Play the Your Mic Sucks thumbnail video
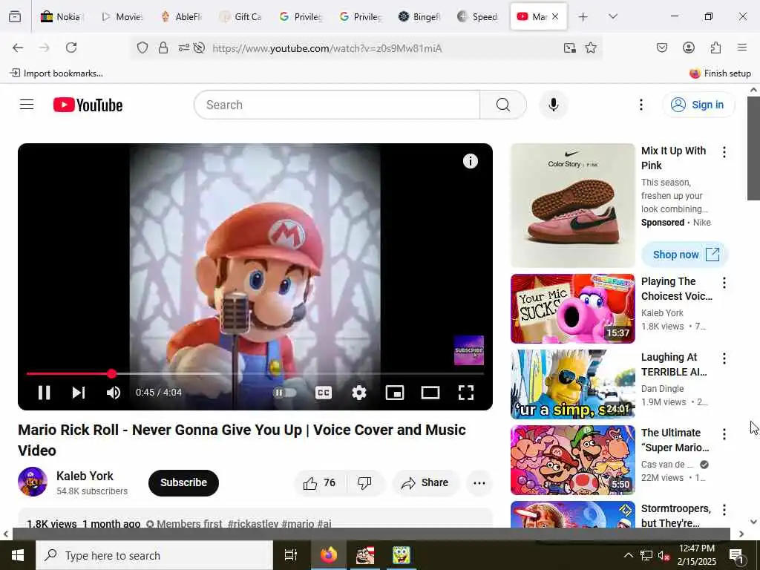This screenshot has height=570, width=760. (572, 309)
